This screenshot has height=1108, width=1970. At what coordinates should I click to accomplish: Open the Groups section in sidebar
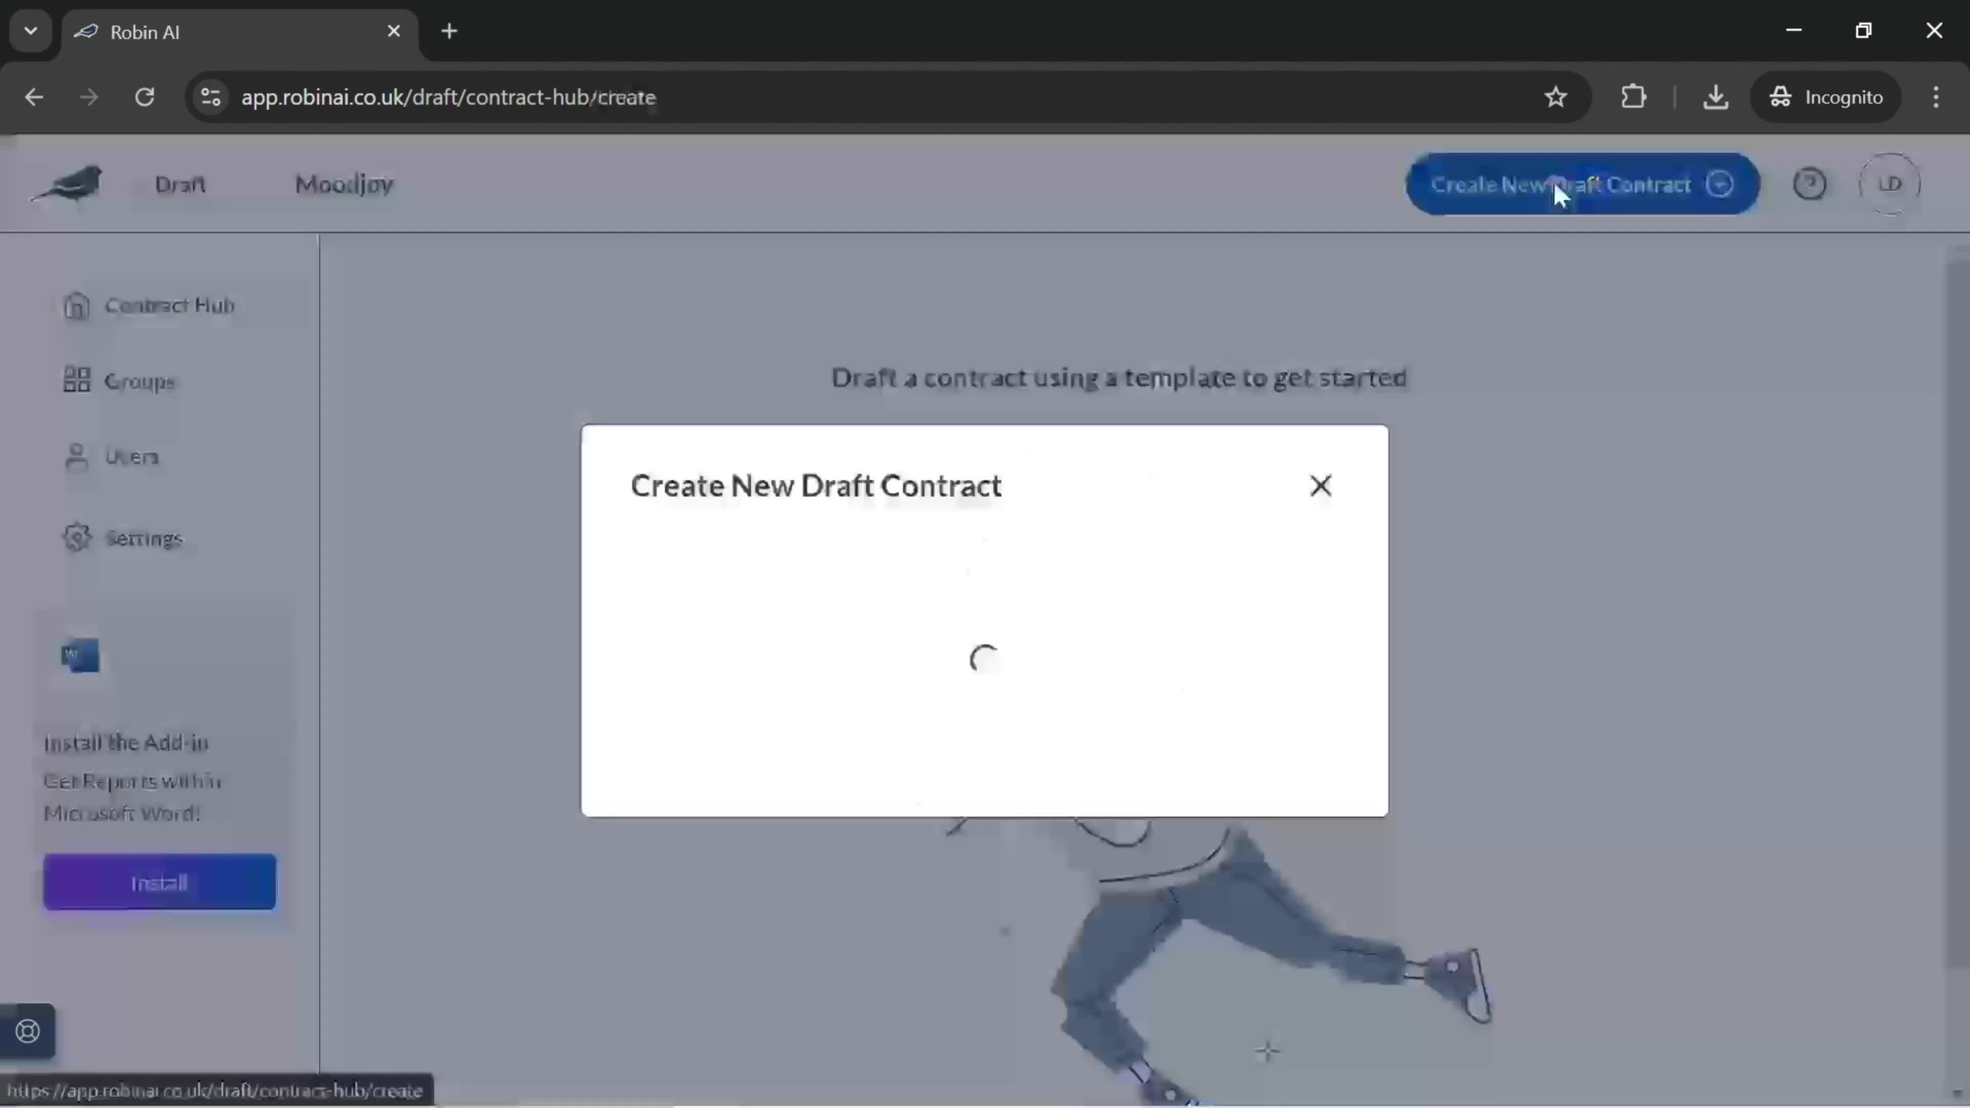(x=140, y=380)
